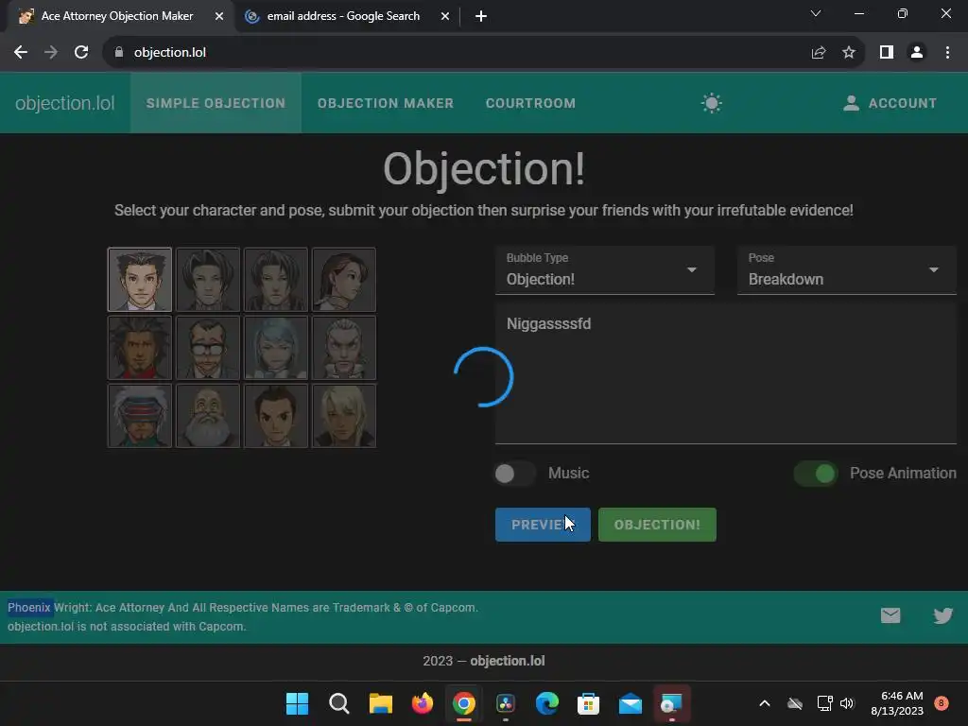
Task: Disable the Pose Animation toggle
Action: click(x=815, y=474)
